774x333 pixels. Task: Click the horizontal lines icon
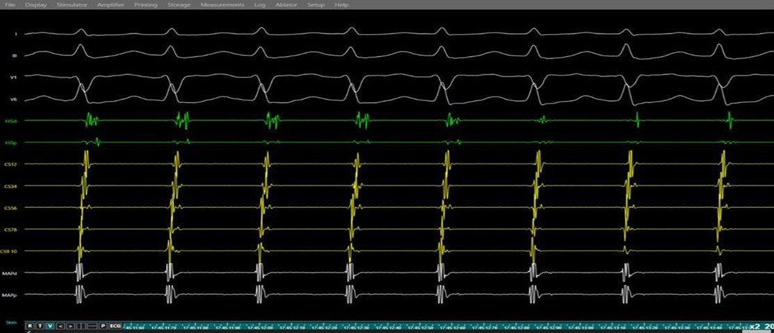tap(92, 325)
